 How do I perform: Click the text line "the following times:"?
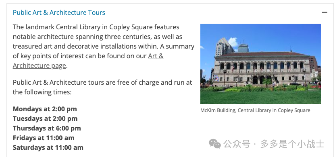[x=42, y=92]
